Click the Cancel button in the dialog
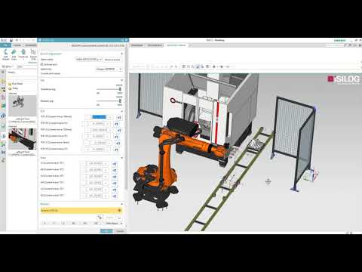362x272 pixels. click(120, 231)
